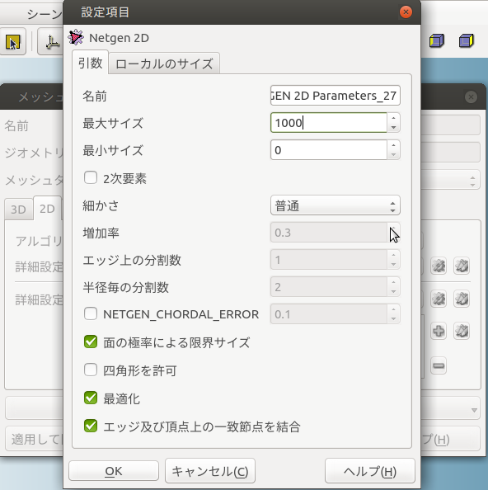Click 適用して閉じる in the mesh dialog
This screenshot has height=490, width=488.
pos(35,439)
